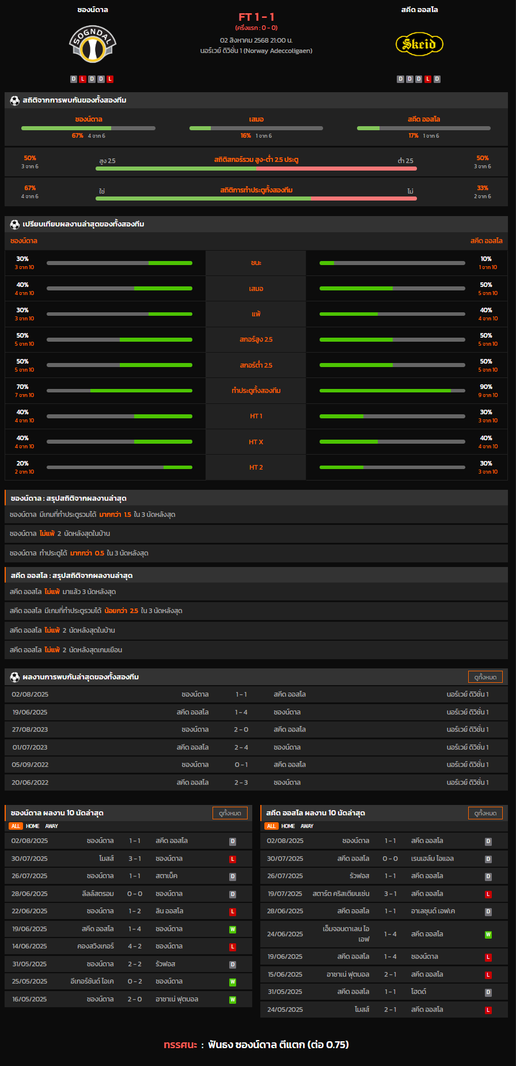
Task: Click the Skeid team logo
Action: pyautogui.click(x=419, y=44)
